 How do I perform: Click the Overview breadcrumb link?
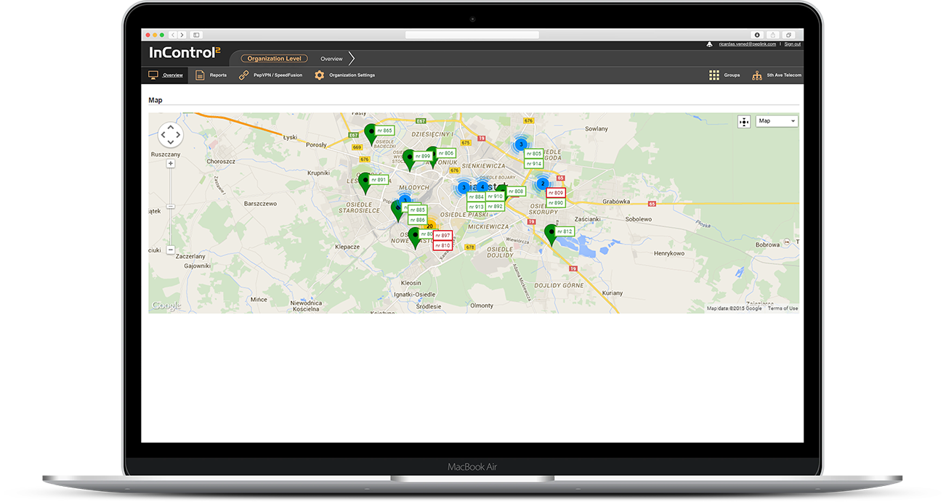(331, 59)
